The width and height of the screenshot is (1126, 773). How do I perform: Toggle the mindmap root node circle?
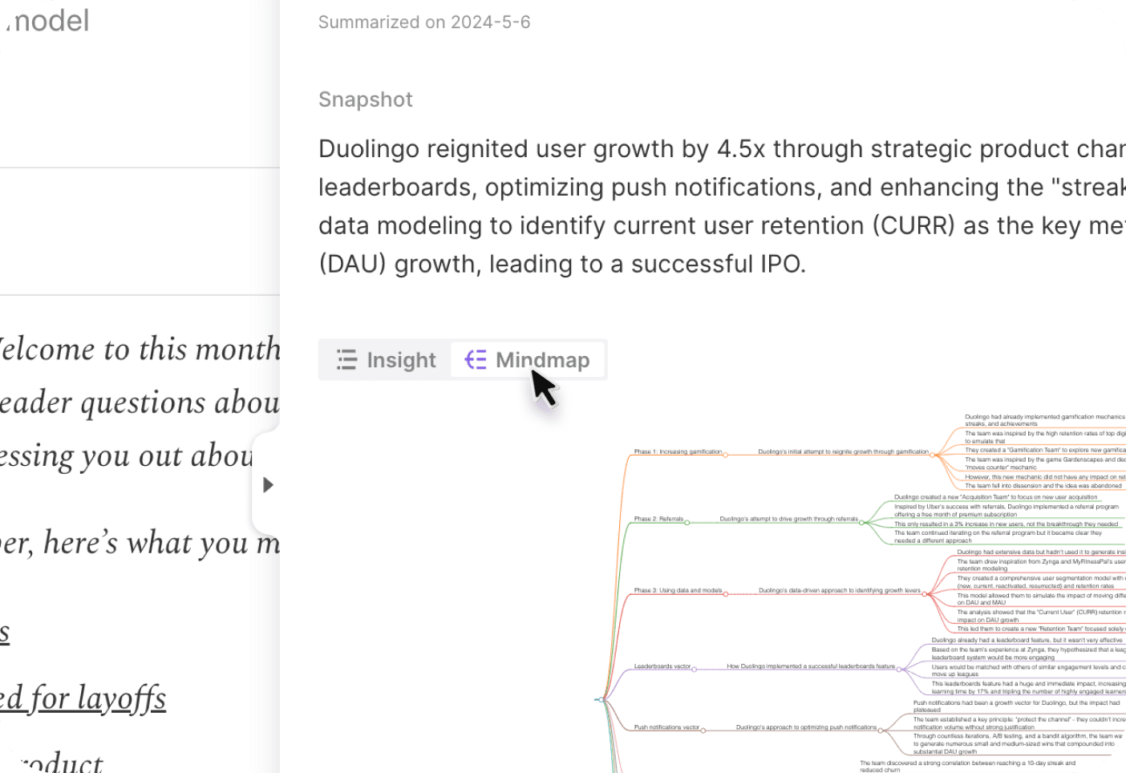tap(601, 700)
